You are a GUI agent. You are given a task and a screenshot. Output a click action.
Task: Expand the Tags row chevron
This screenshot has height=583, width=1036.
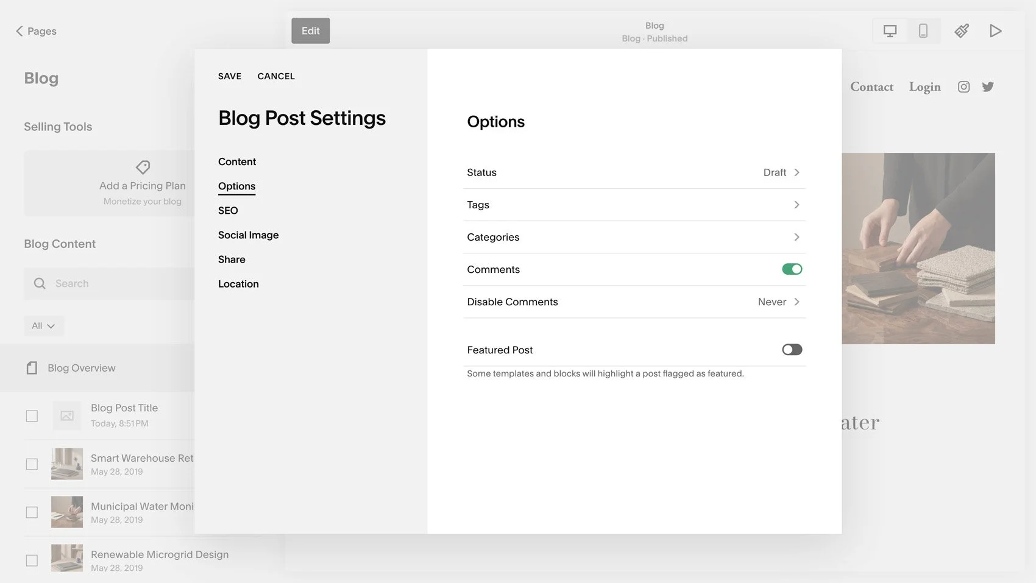(x=797, y=205)
